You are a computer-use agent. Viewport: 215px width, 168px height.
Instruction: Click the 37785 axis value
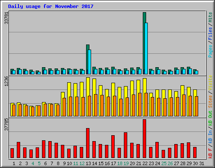coord(6,124)
